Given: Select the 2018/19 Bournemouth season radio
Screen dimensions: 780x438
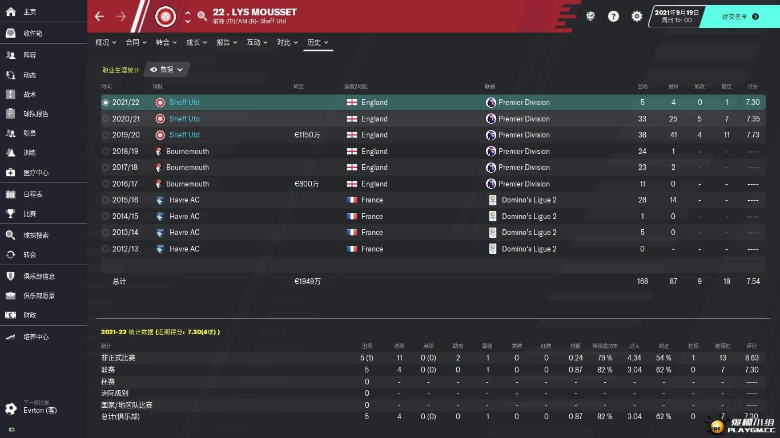Looking at the screenshot, I should (105, 151).
